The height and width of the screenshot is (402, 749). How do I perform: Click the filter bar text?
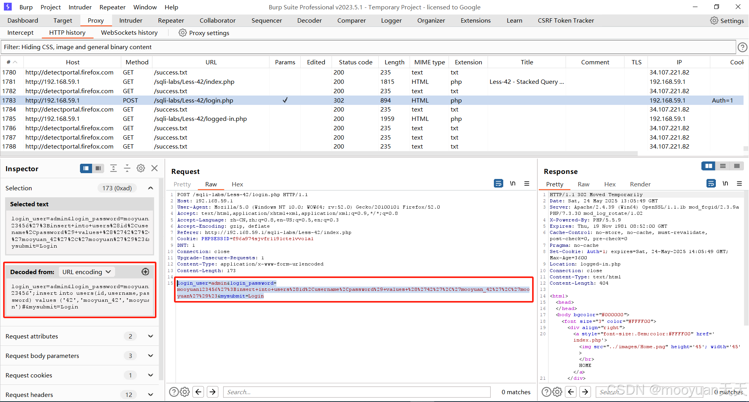[78, 47]
